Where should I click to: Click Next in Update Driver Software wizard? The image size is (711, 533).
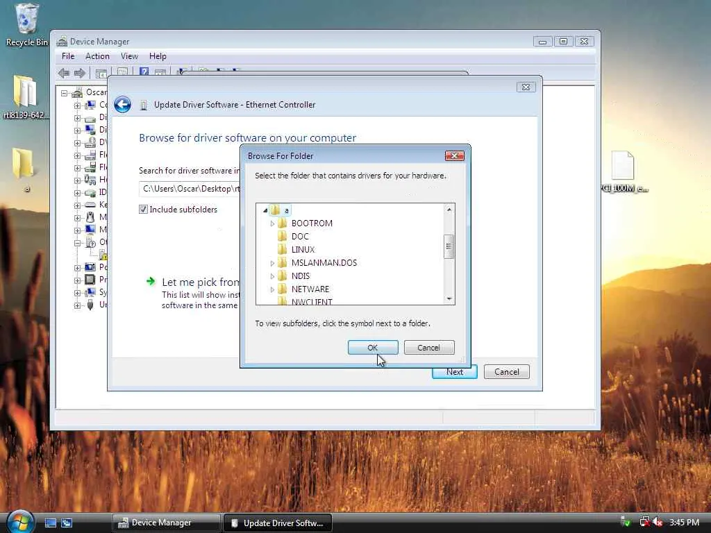[x=455, y=372]
